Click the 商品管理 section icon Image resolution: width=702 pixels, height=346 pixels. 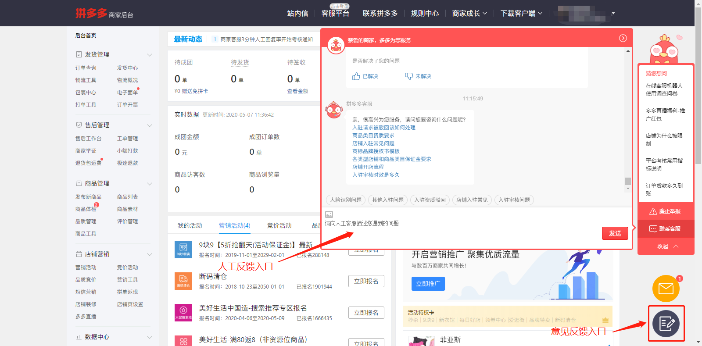tap(79, 183)
